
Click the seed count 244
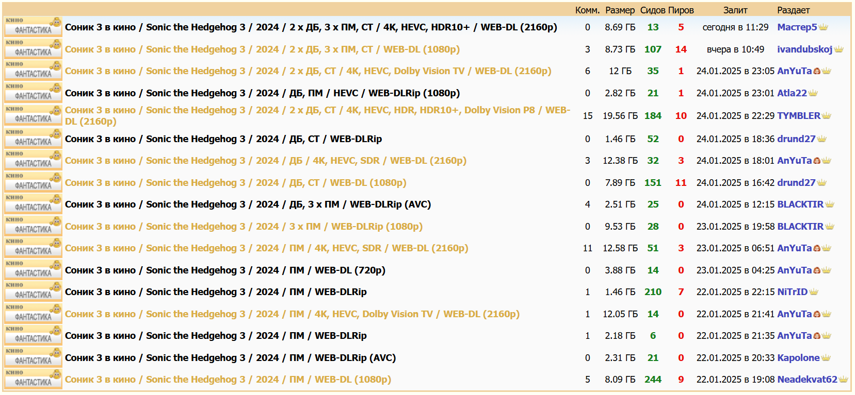point(653,379)
